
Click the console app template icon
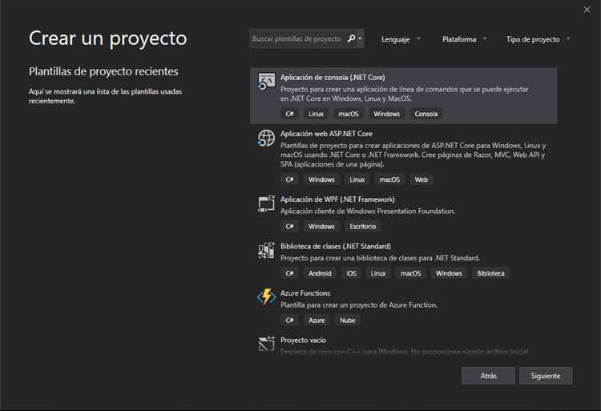point(266,82)
